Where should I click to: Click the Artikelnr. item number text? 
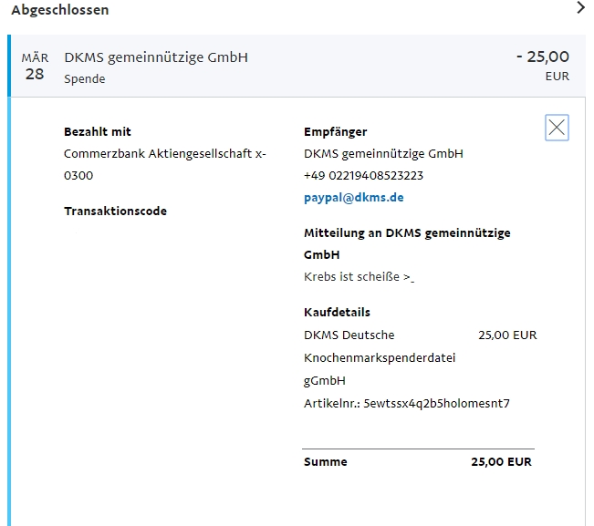pos(406,404)
